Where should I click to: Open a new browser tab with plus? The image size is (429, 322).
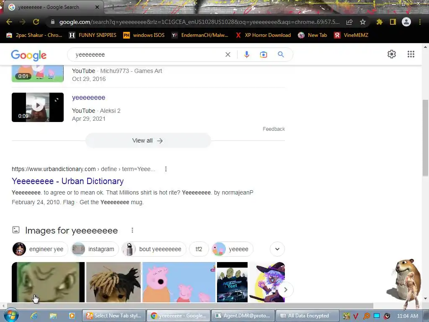pyautogui.click(x=113, y=7)
